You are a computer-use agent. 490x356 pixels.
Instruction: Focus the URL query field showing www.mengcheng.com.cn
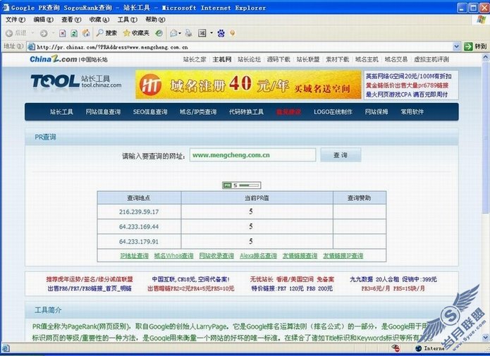pyautogui.click(x=252, y=154)
